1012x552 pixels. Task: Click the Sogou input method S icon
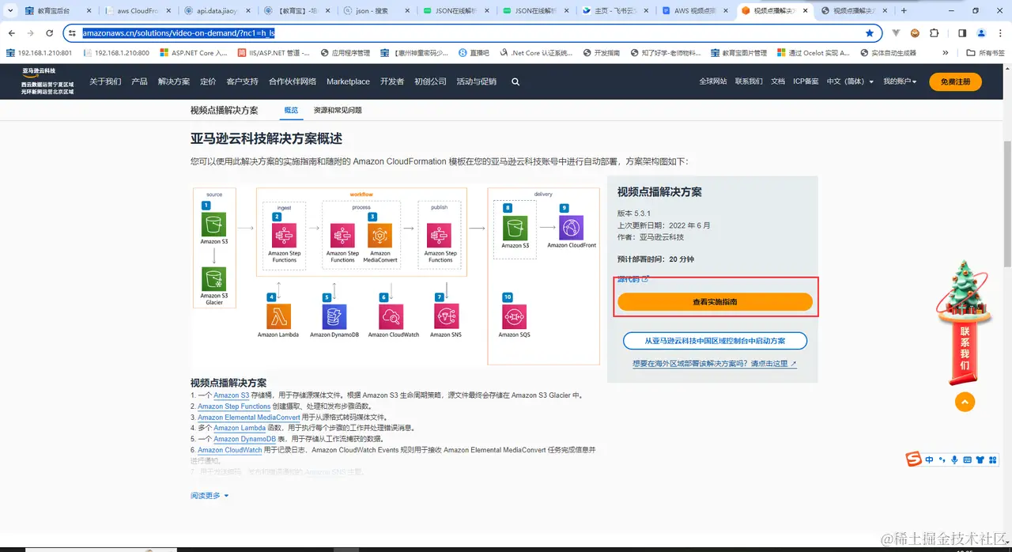[914, 459]
